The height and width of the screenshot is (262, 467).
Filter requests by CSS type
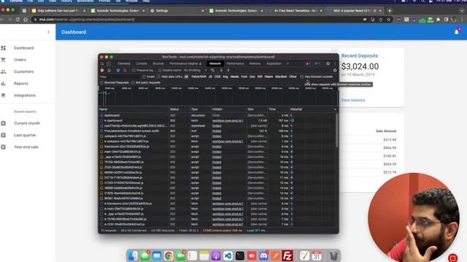[x=217, y=76]
